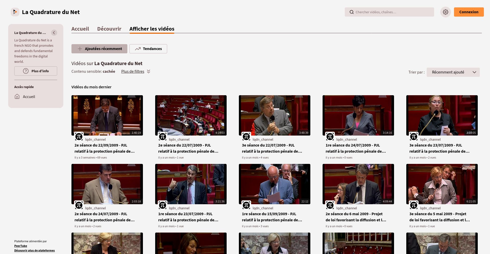Click question mark icon in Plus d'info
This screenshot has height=254, width=490.
(x=26, y=71)
